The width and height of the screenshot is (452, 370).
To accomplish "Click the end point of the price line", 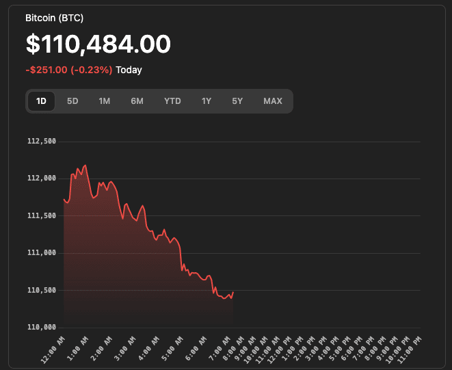I will click(233, 293).
